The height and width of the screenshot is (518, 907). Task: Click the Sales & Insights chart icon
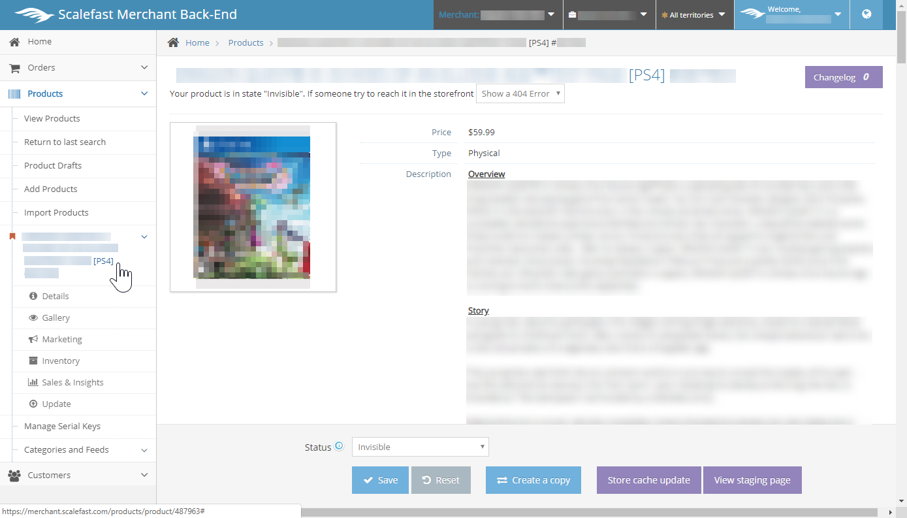pos(33,382)
